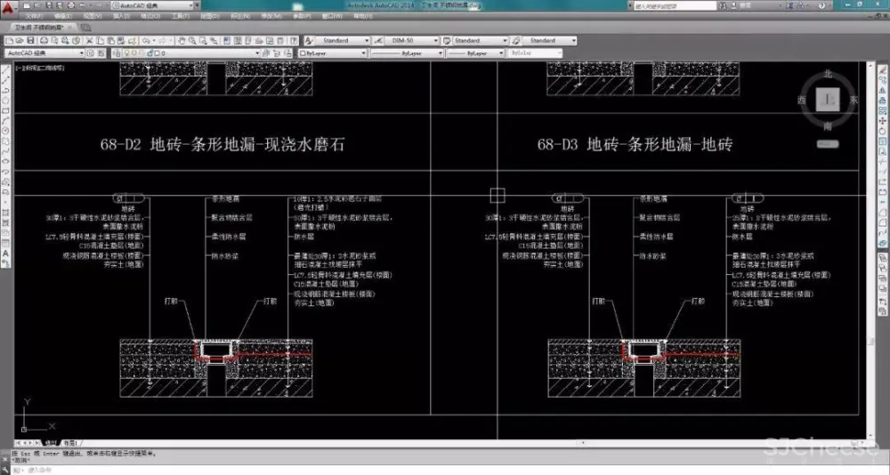Click the WCS dropdown under the ViewCube
Viewport: 890px width, 475px height.
point(828,144)
